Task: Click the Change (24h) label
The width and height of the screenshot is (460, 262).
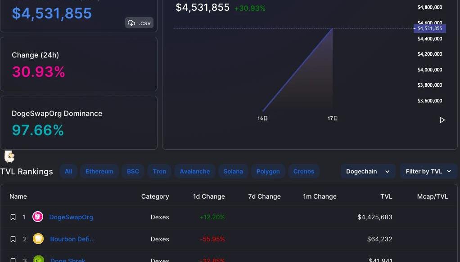Action: tap(35, 55)
